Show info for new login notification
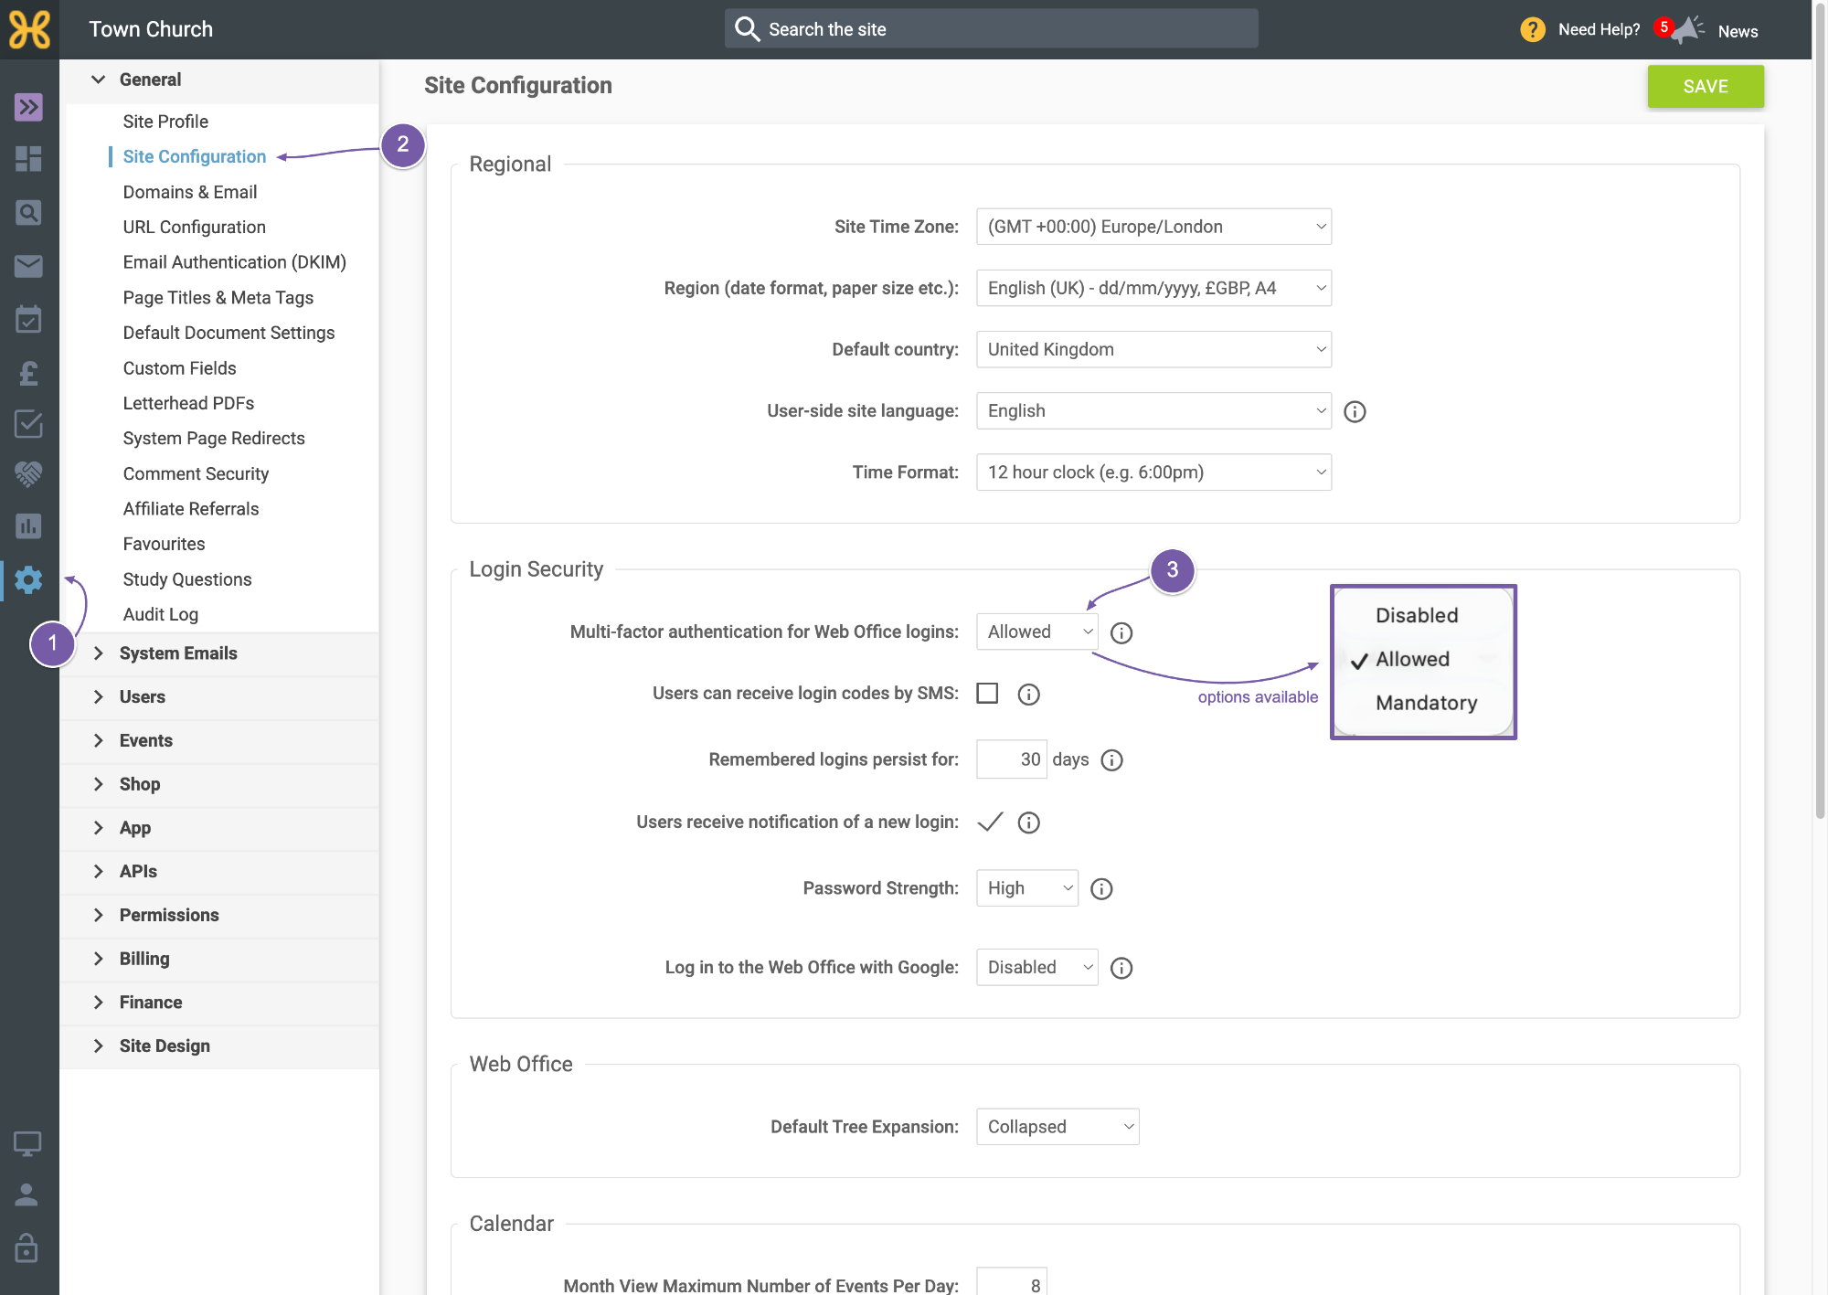This screenshot has width=1828, height=1295. tap(1028, 823)
